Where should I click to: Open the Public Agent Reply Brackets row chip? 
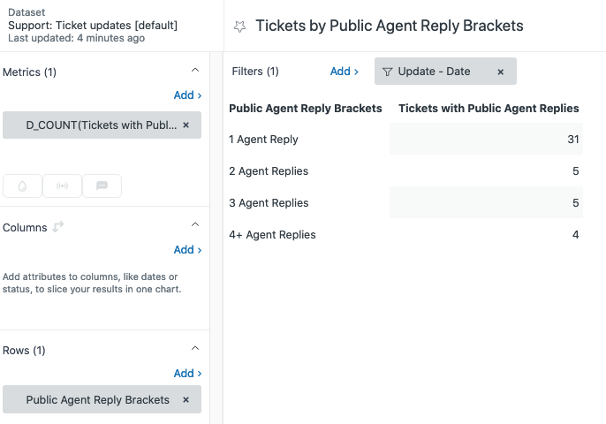pos(97,400)
